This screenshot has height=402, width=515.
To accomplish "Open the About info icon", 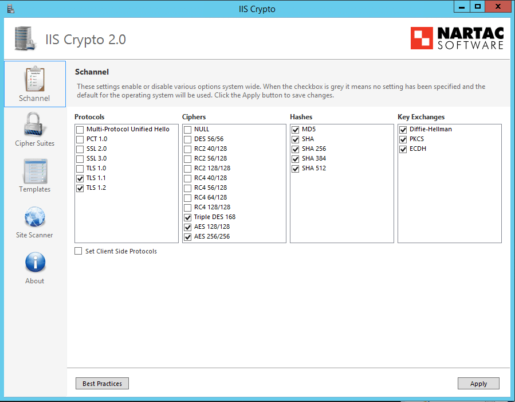I will coord(34,263).
